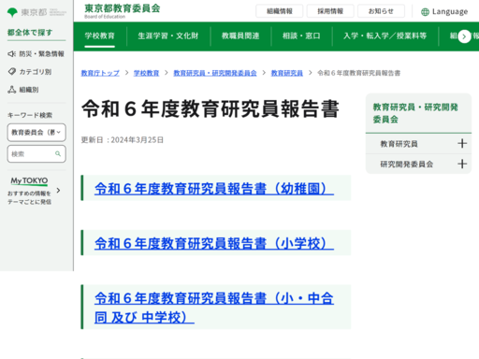The width and height of the screenshot is (479, 359).
Task: Open the 教職員関連 navigation tab
Action: (x=240, y=36)
